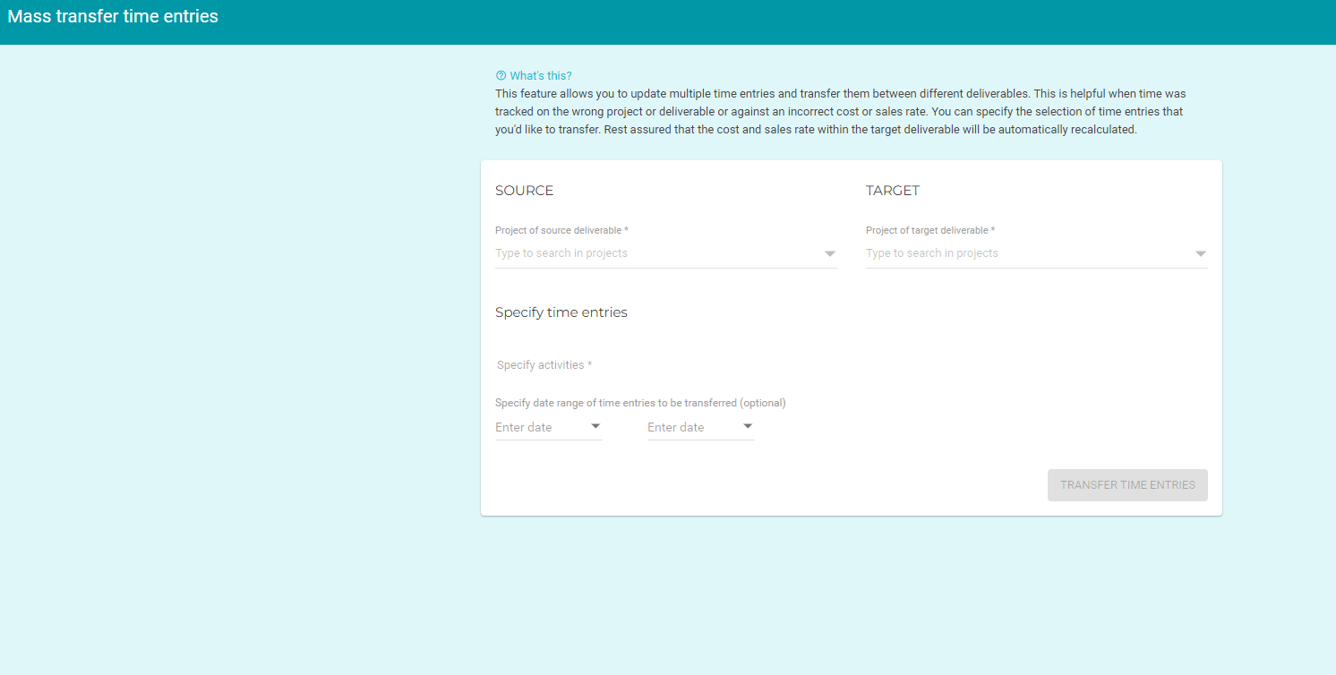1336x675 pixels.
Task: Click the Project of target deliverable label
Action: pos(930,230)
